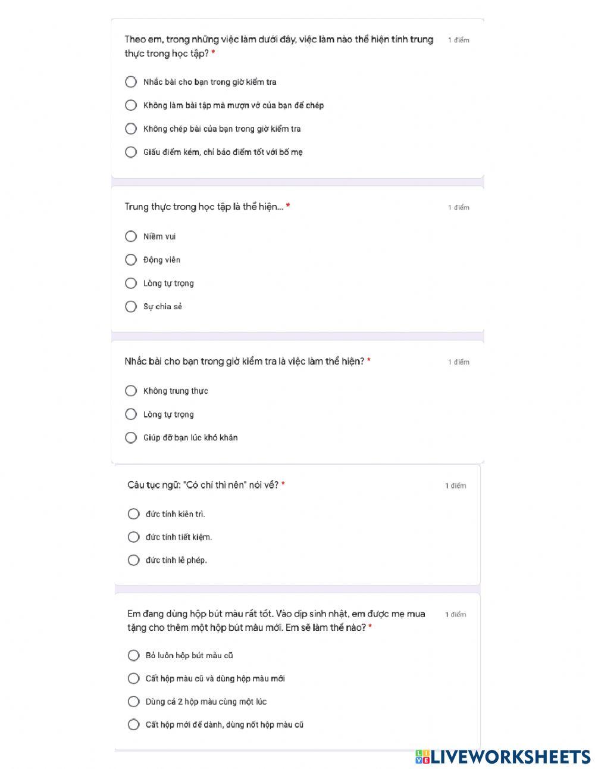Image resolution: width=595 pixels, height=769 pixels.
Task: Pick "Cất hộp mới để dành" answer
Action: click(133, 725)
